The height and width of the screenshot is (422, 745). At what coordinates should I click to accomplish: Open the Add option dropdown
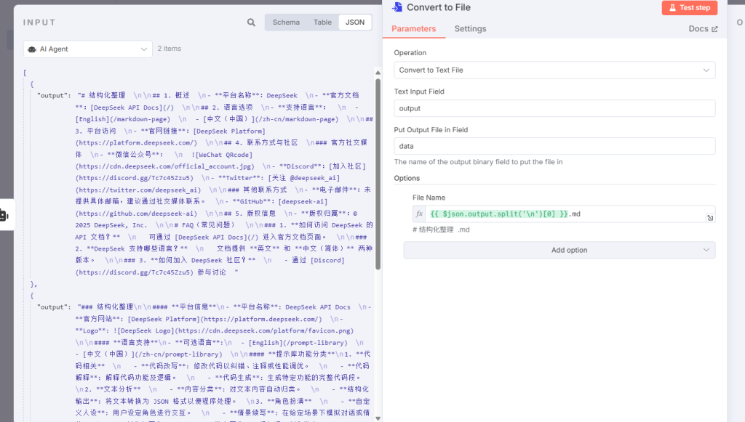pyautogui.click(x=559, y=250)
